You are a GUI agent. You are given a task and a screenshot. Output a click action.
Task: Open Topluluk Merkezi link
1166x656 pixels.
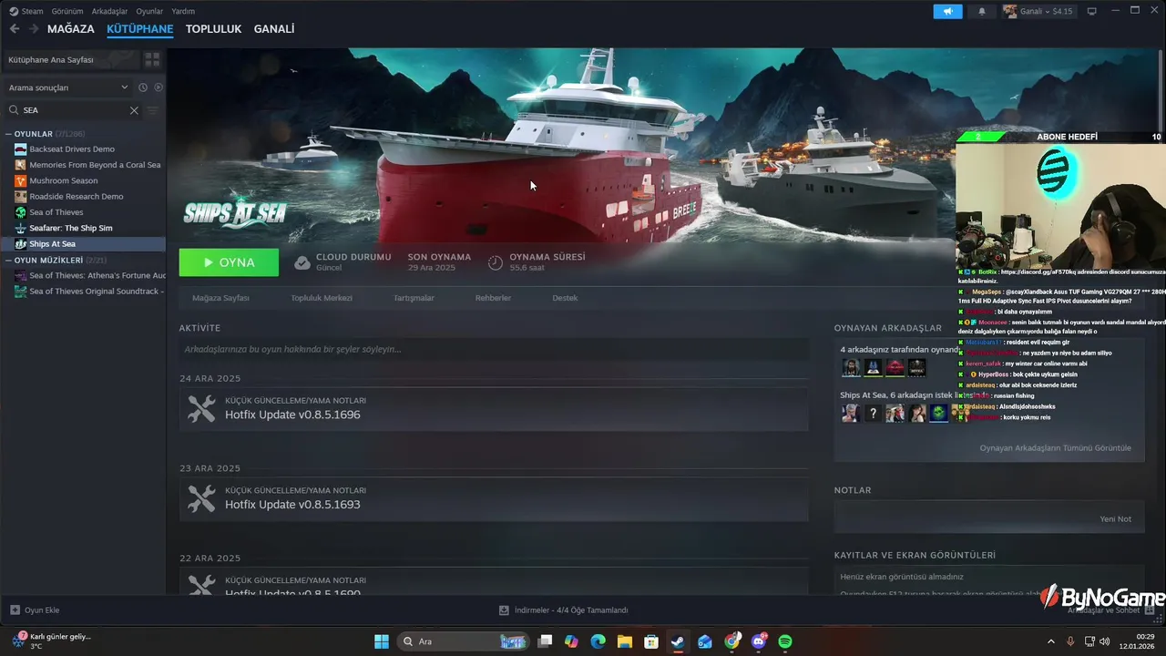tap(321, 298)
